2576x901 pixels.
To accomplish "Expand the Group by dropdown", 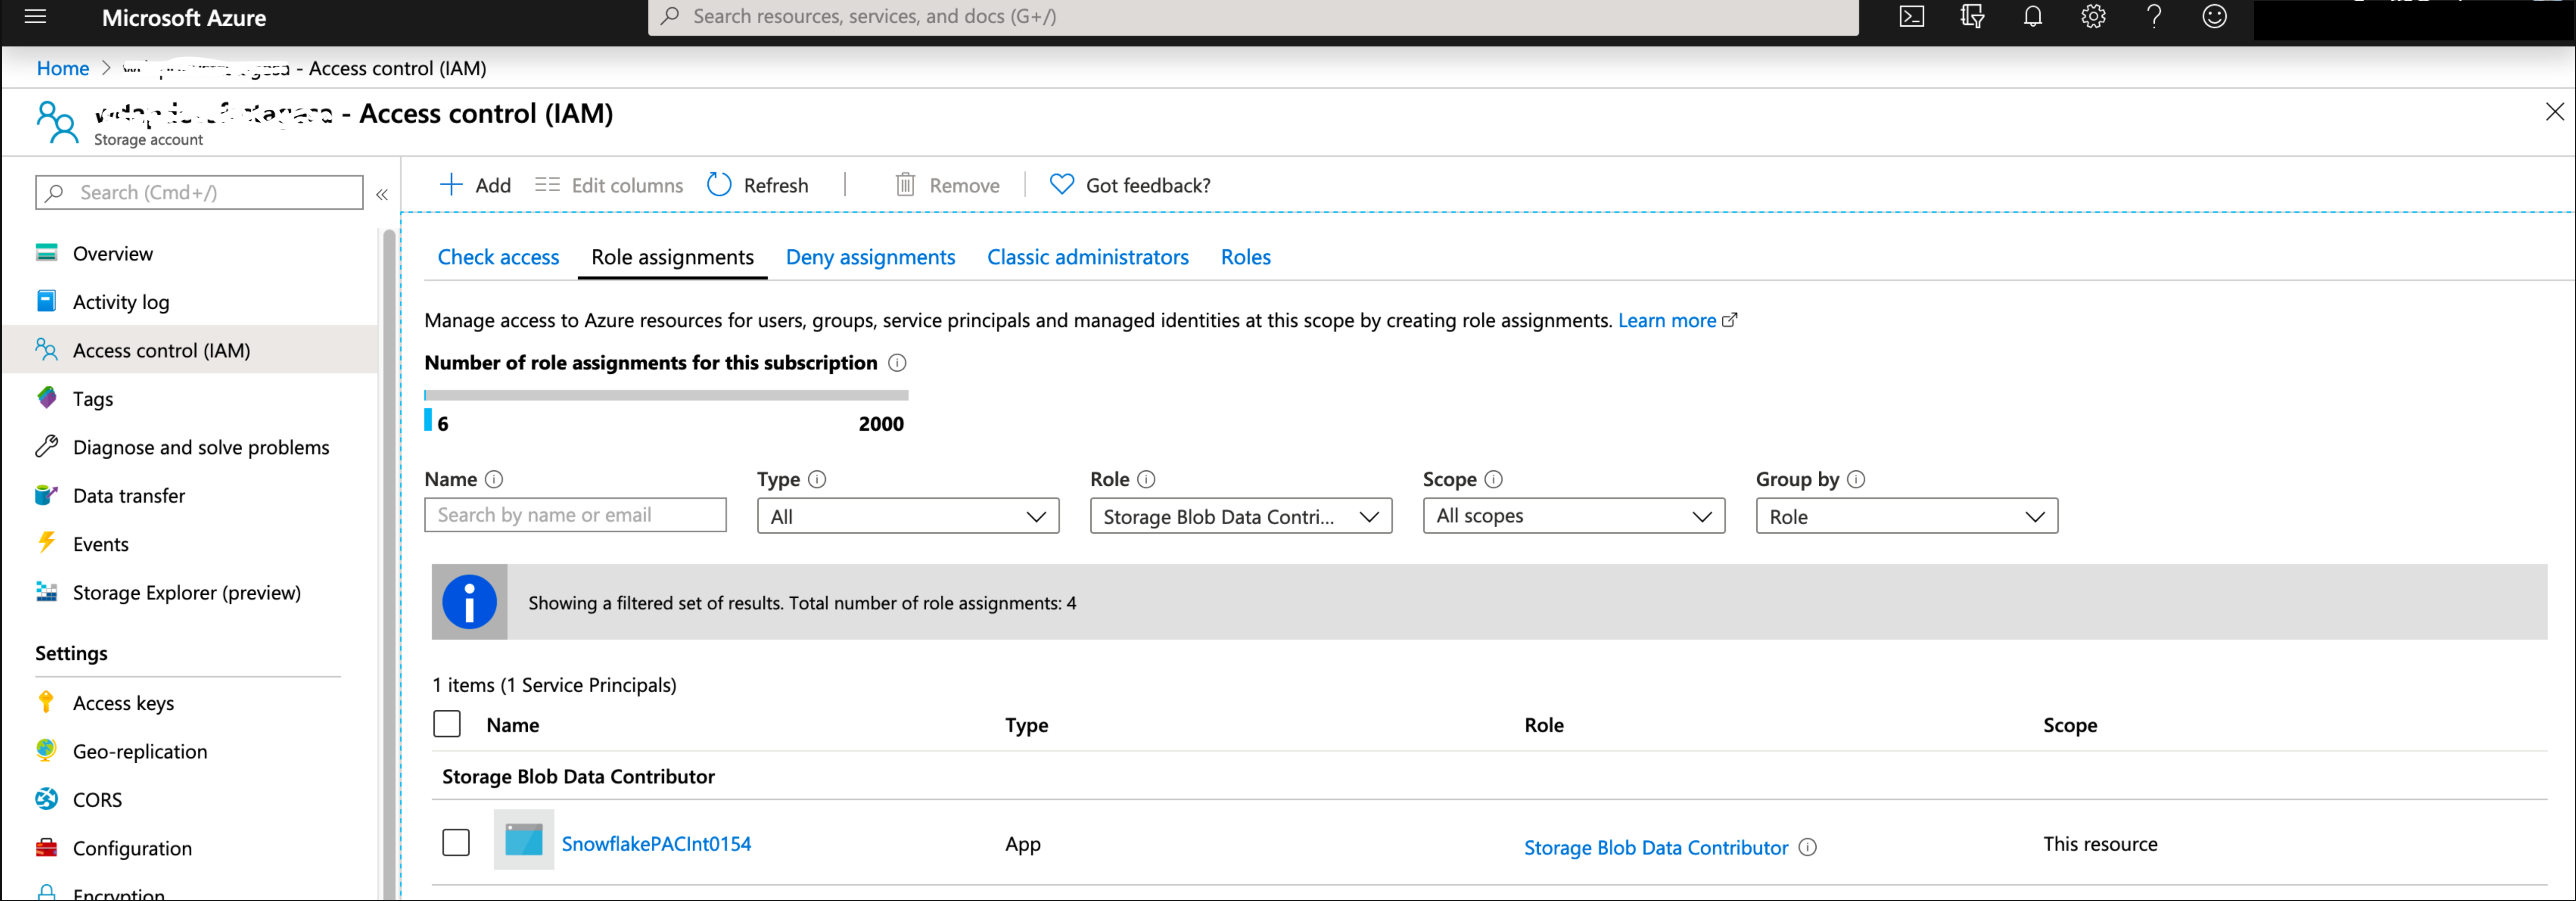I will coord(1906,516).
